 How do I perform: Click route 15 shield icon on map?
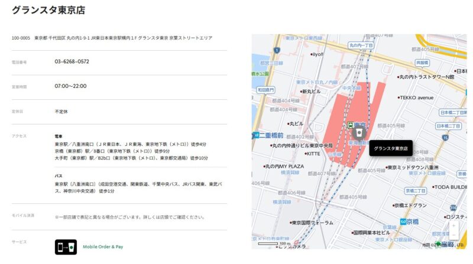pos(445,138)
